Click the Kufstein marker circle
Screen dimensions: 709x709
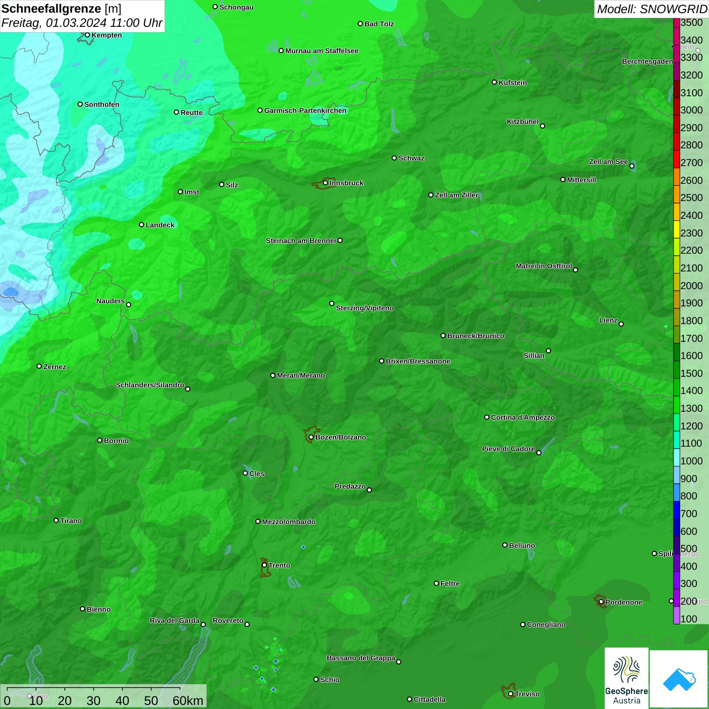click(x=495, y=82)
